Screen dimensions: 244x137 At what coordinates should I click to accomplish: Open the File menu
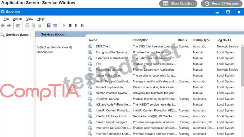tap(6, 19)
